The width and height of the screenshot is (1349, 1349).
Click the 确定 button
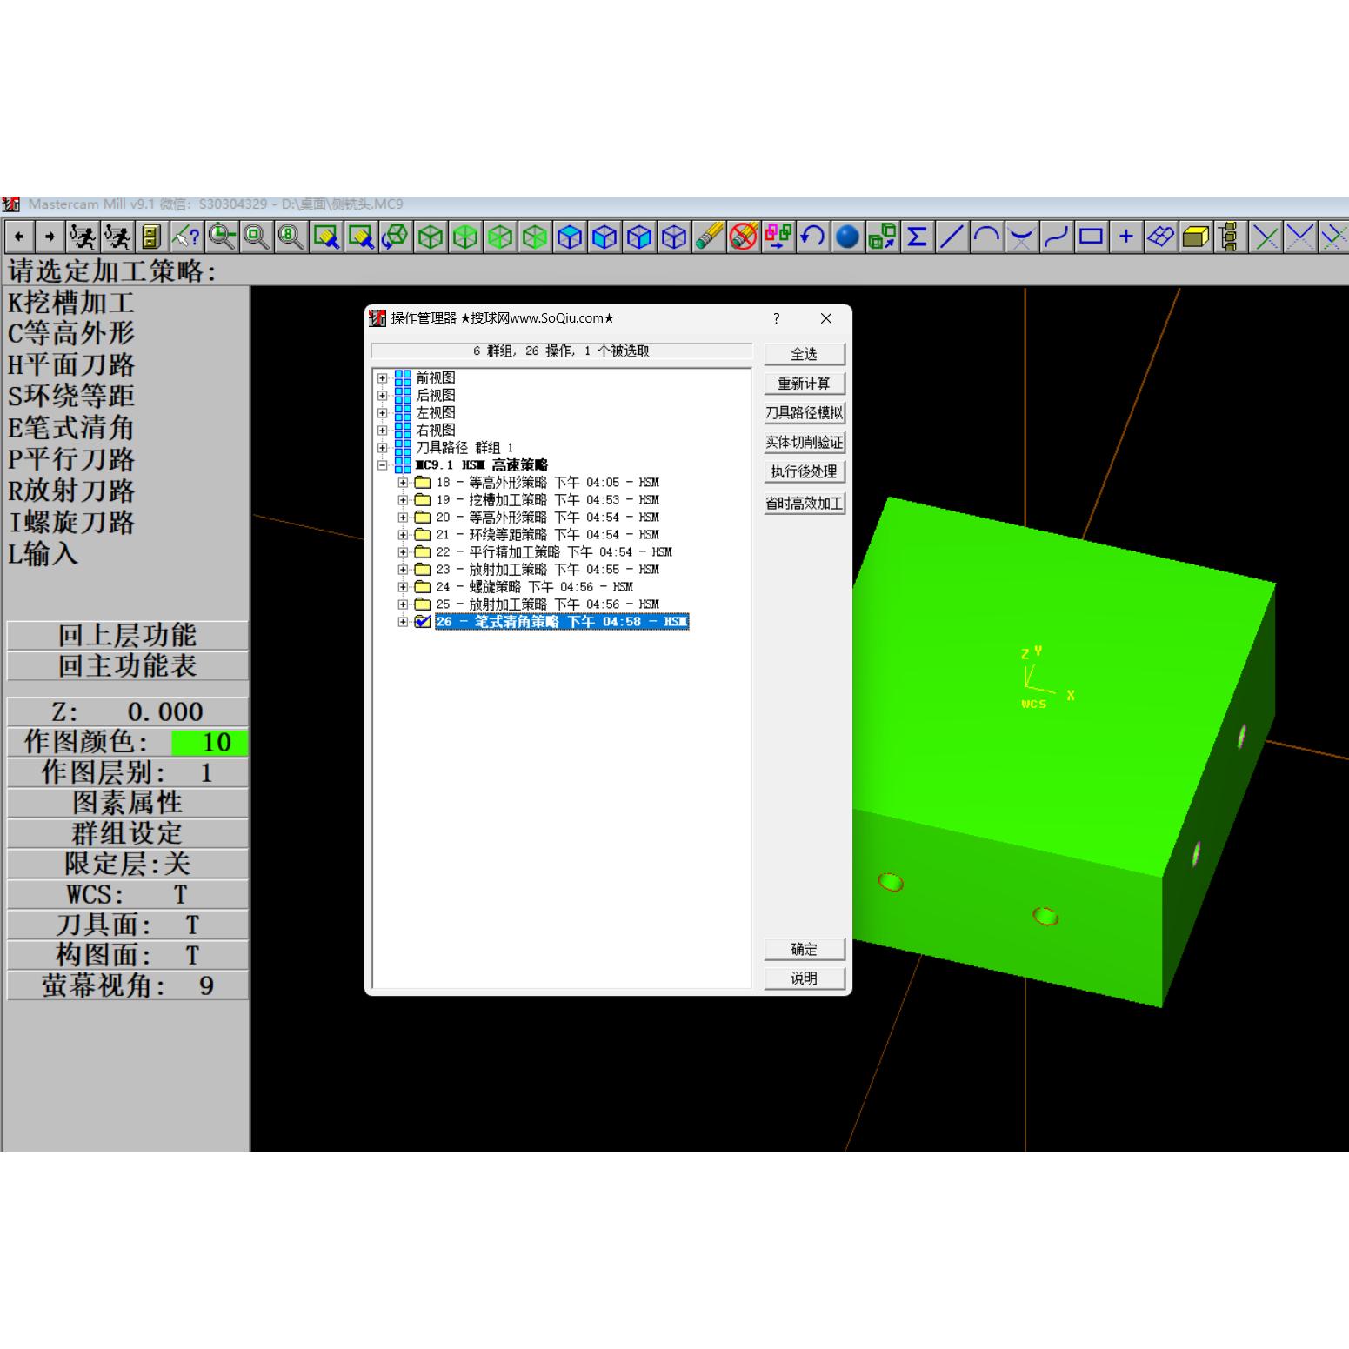[x=805, y=949]
